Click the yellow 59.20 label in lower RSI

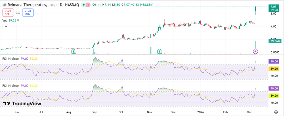[x=274, y=96]
